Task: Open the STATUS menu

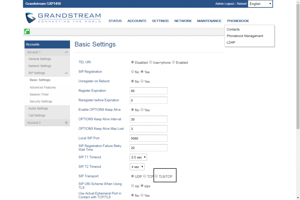Action: (115, 21)
